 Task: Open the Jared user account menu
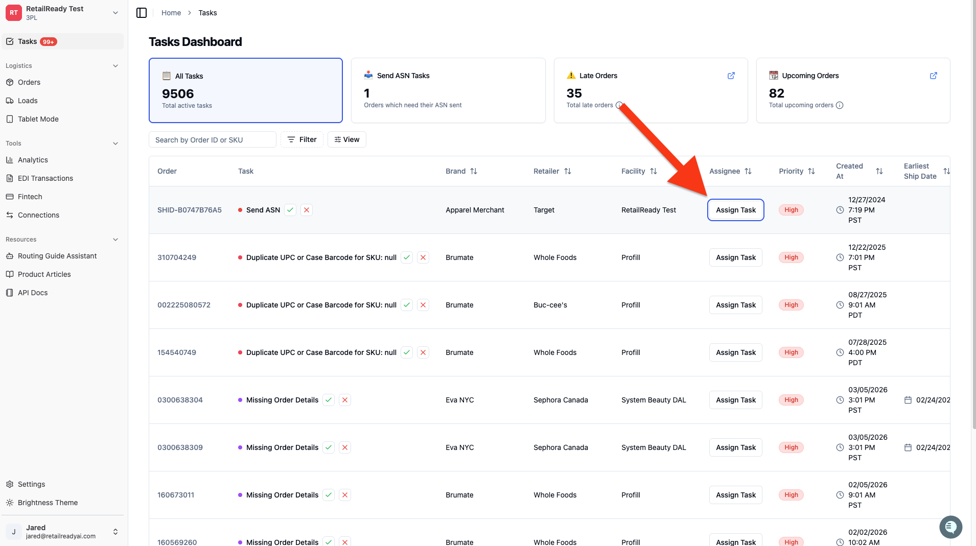pyautogui.click(x=62, y=532)
